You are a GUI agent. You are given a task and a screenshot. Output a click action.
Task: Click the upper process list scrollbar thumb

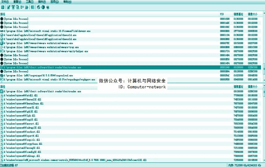click(264, 68)
